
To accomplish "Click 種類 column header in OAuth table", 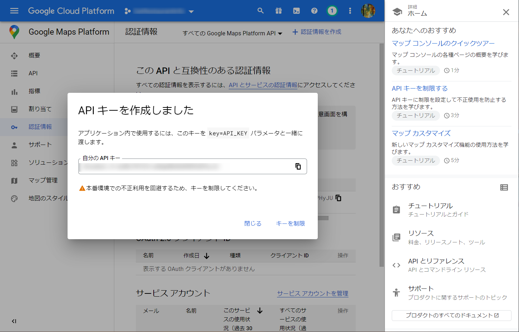I will pyautogui.click(x=235, y=256).
